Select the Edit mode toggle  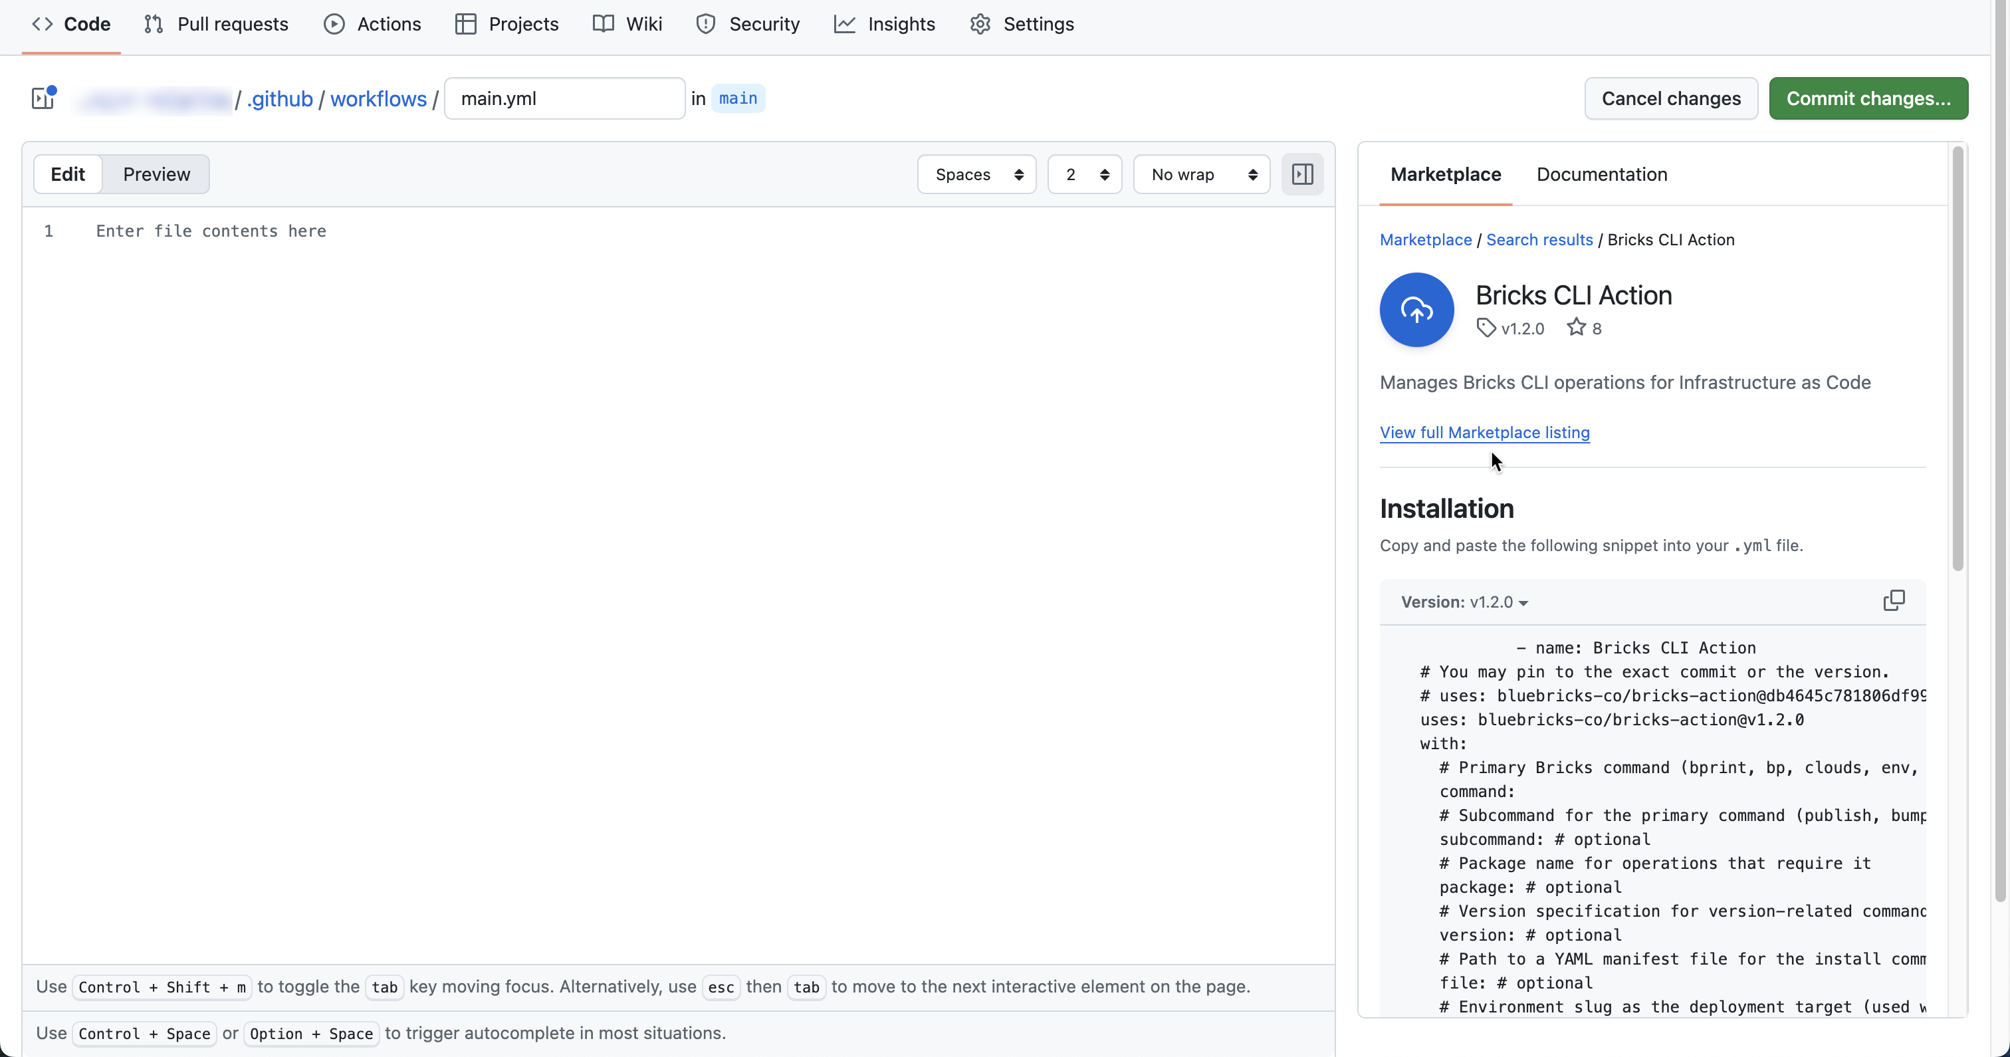coord(68,174)
